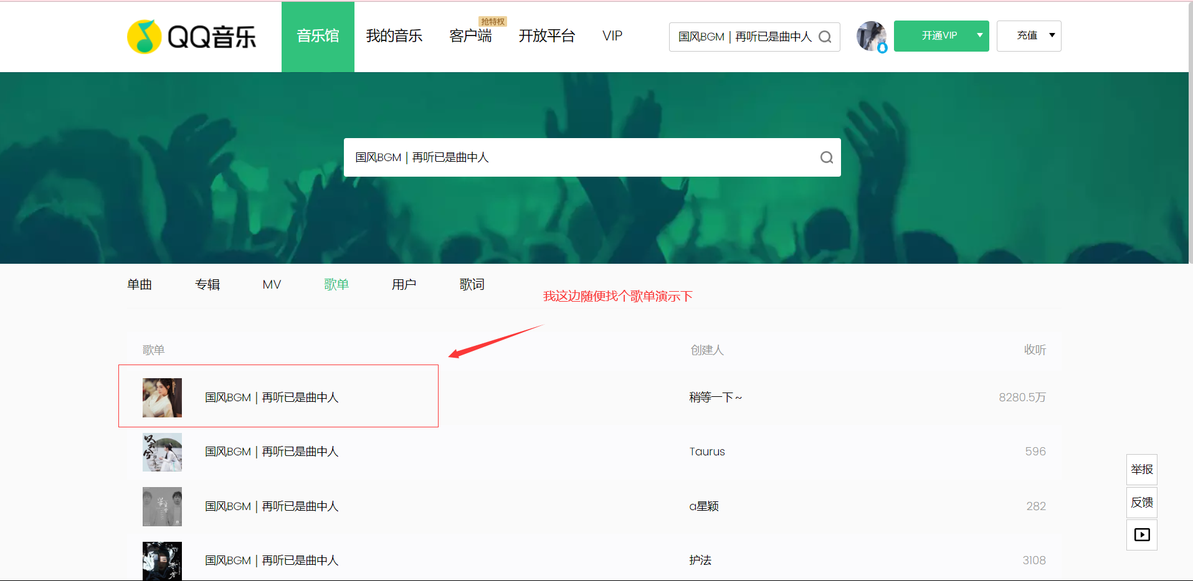Open creator 护法 profile

700,560
